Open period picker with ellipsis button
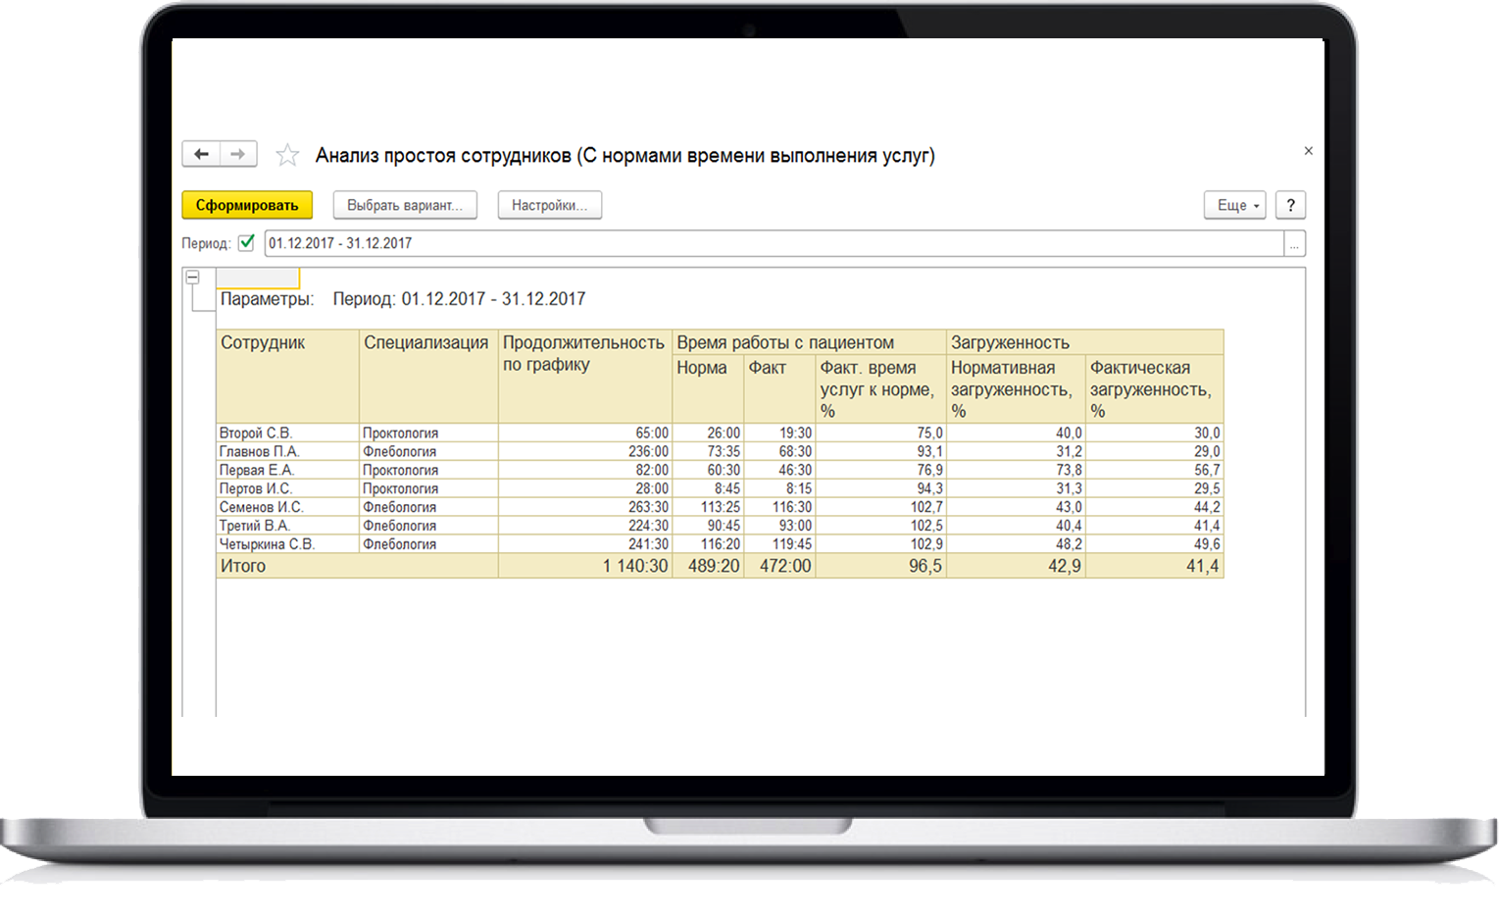1499x918 pixels. (1294, 243)
